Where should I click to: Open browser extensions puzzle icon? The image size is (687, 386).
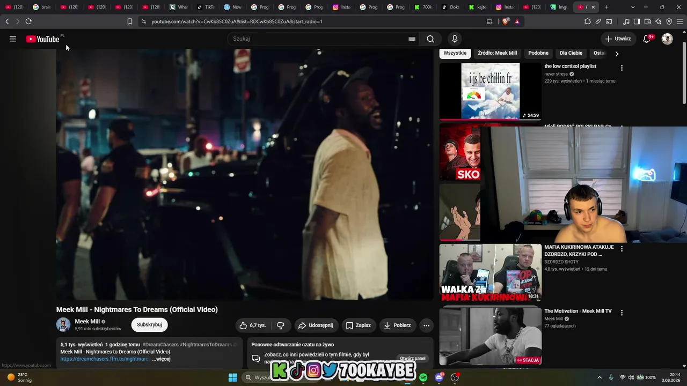point(588,21)
